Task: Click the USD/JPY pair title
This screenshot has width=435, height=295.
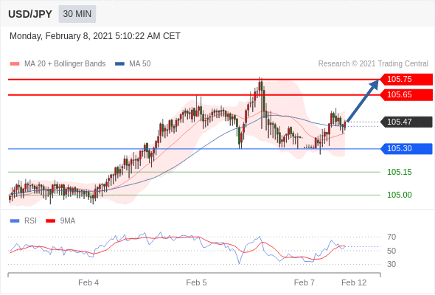Action: pos(30,14)
